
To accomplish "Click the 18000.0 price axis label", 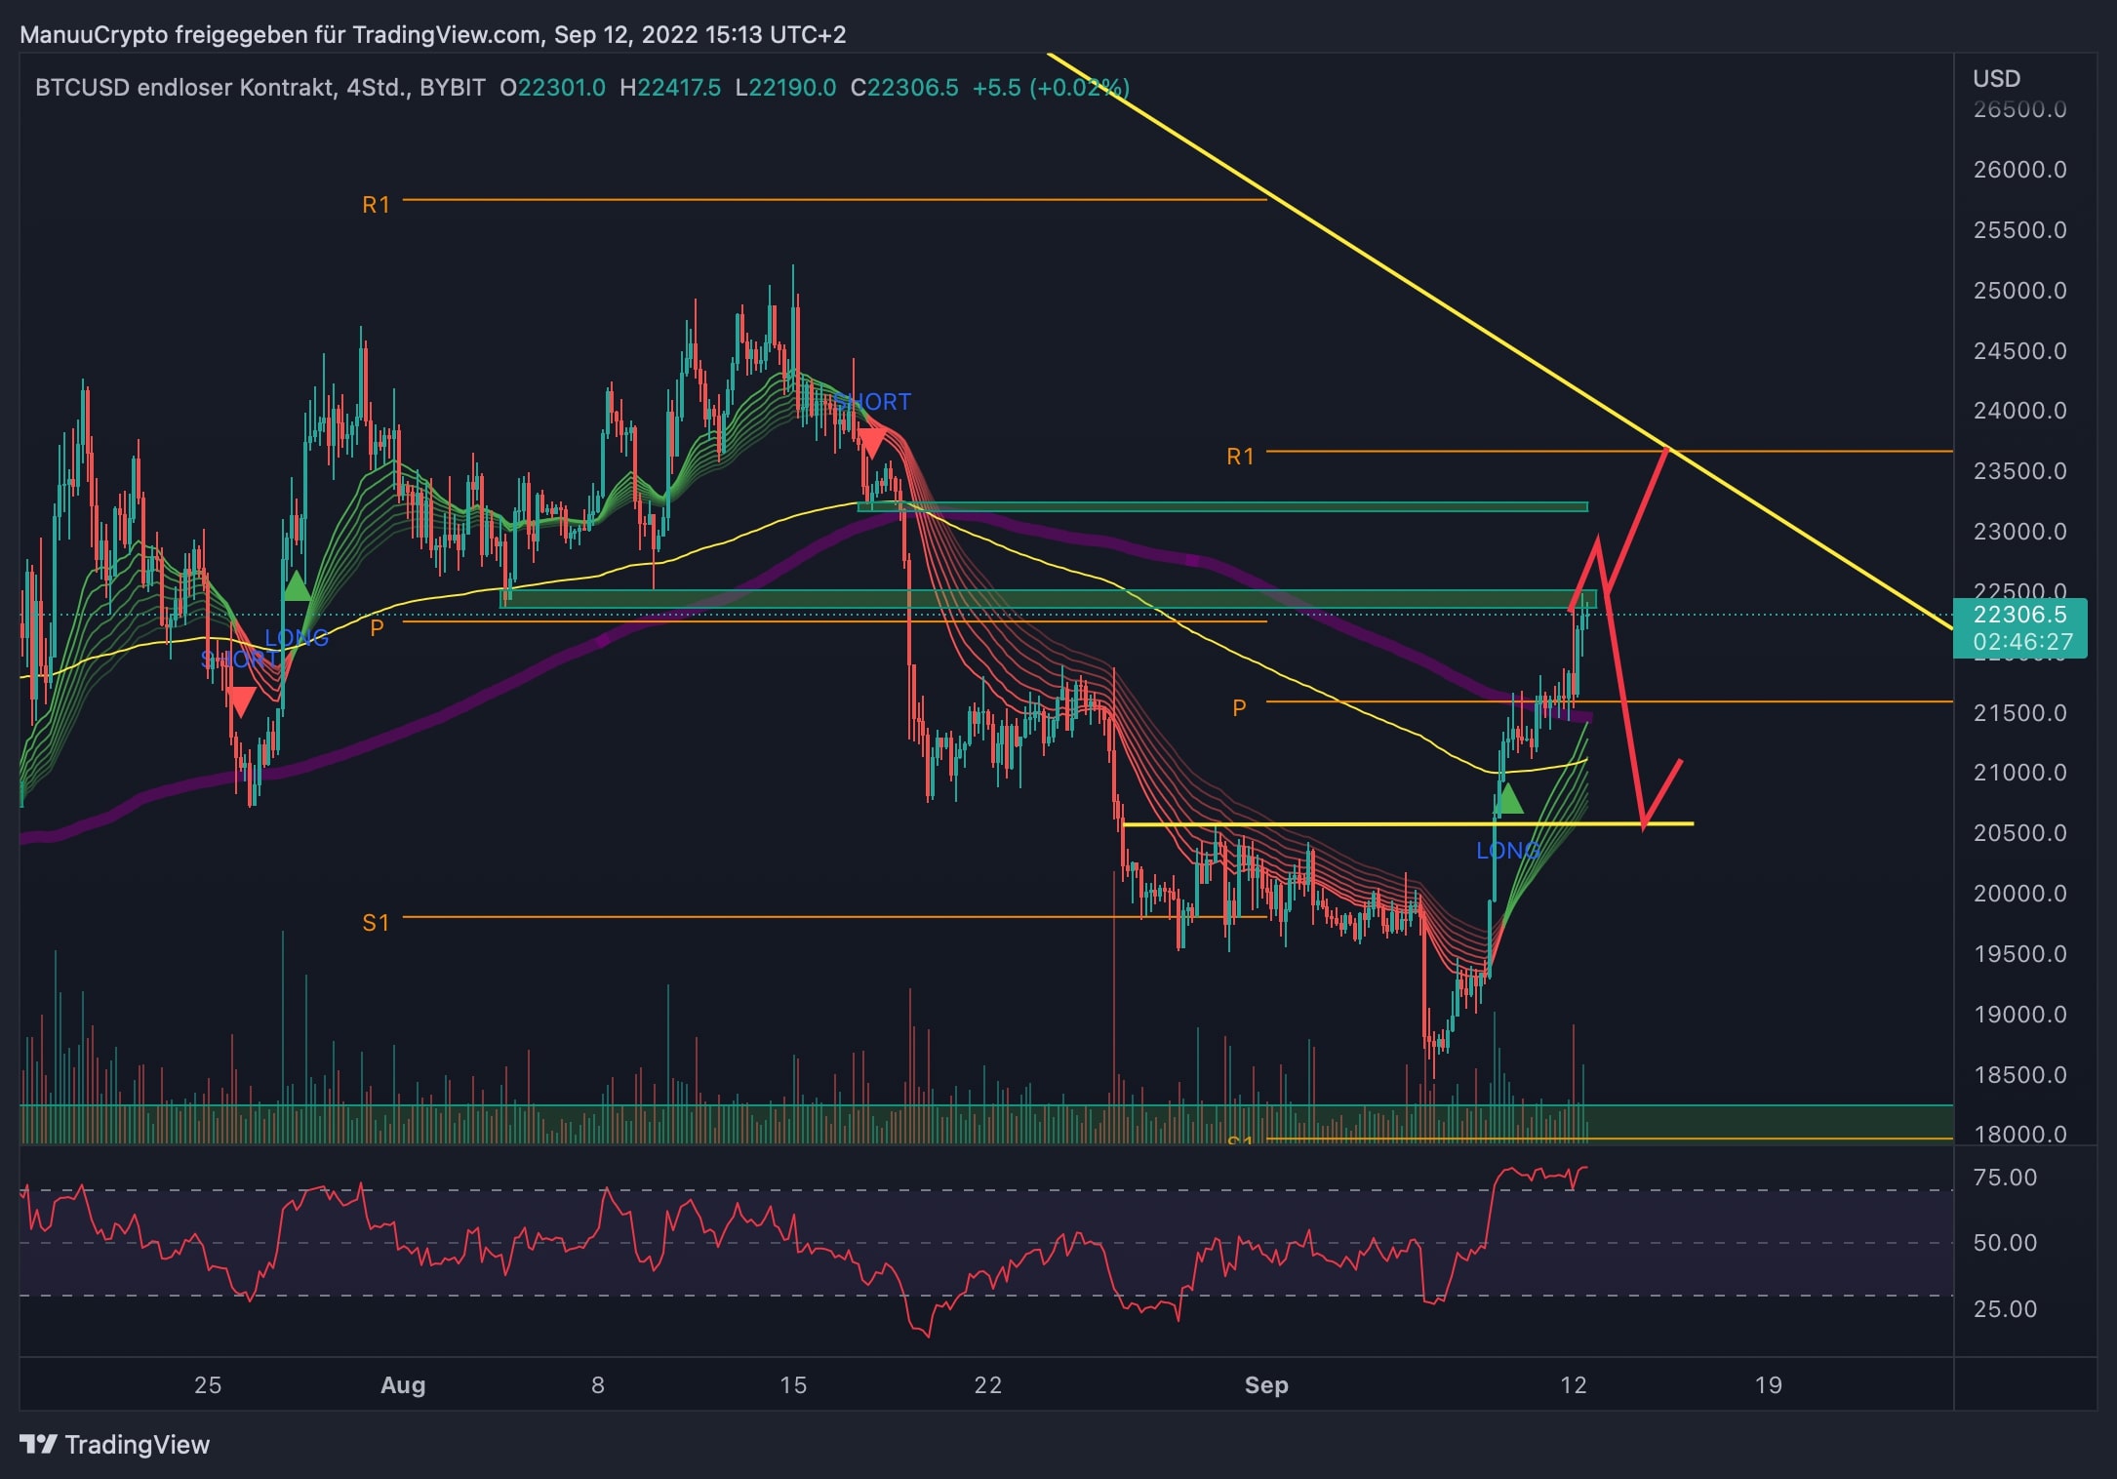I will pos(2019,1134).
